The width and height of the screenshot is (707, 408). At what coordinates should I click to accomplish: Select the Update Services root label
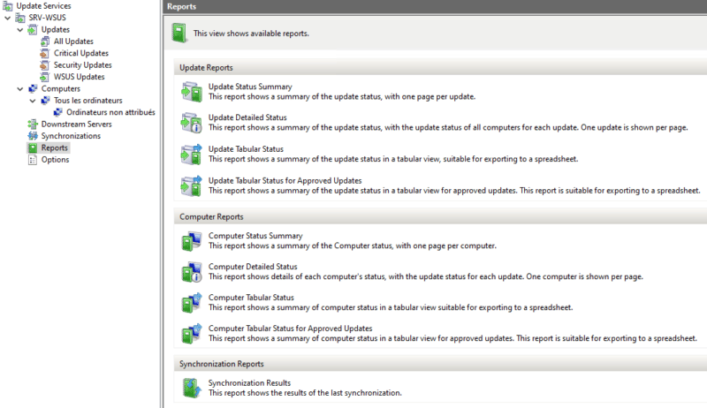pyautogui.click(x=43, y=6)
